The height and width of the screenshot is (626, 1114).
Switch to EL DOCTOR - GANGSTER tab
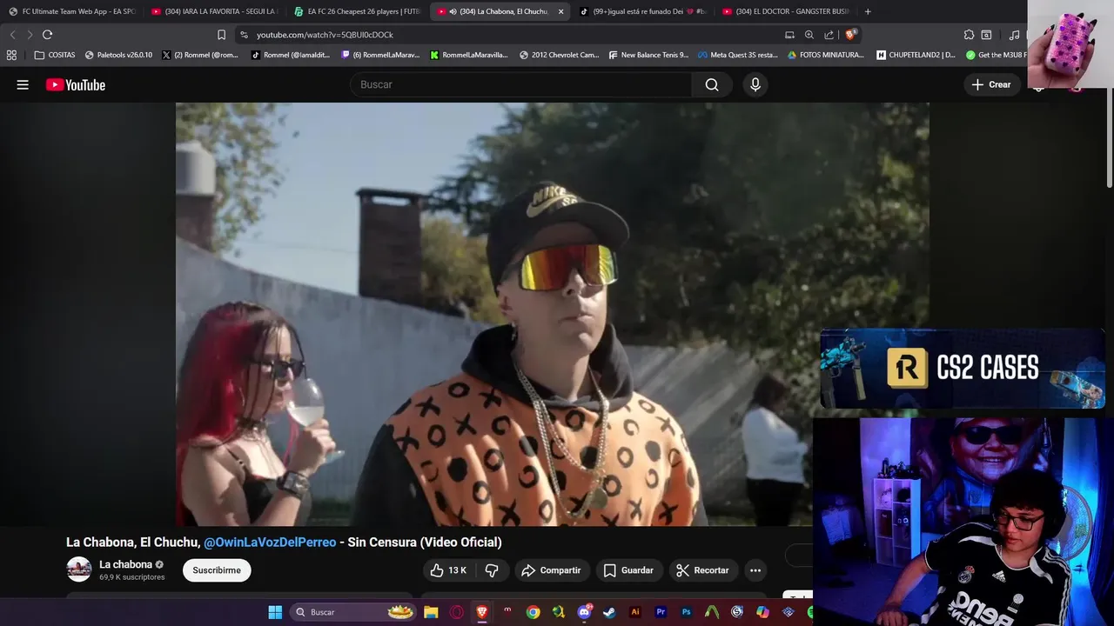(785, 11)
